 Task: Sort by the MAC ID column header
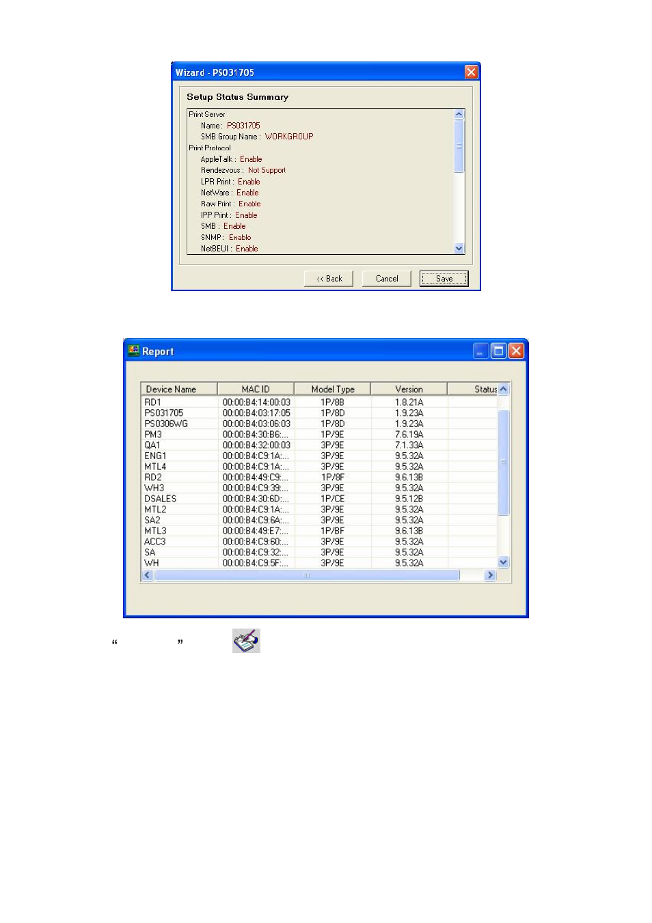point(256,389)
